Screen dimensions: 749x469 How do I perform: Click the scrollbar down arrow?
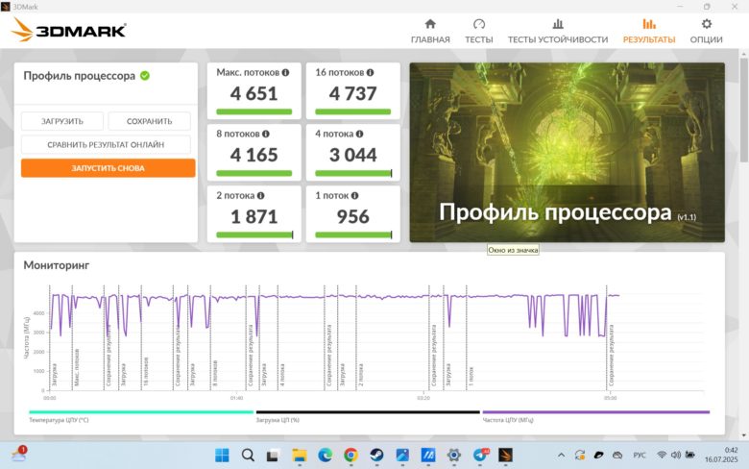click(744, 435)
